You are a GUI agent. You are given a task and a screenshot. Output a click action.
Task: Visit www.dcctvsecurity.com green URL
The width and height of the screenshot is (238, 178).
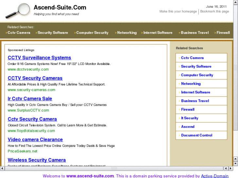click(28, 69)
